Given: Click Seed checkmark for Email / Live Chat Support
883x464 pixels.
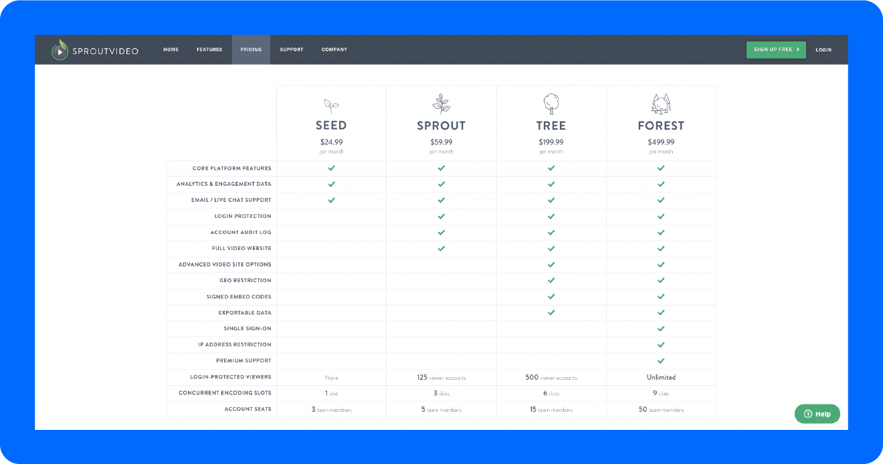Looking at the screenshot, I should click(x=331, y=200).
